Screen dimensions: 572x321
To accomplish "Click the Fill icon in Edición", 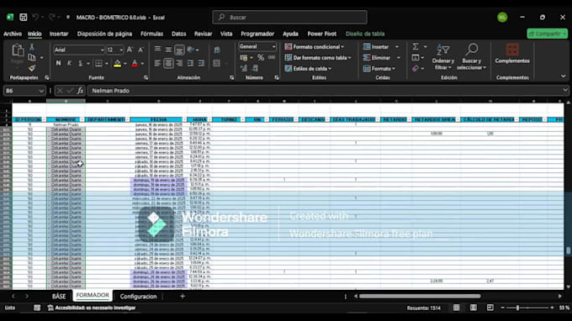I will click(x=416, y=58).
